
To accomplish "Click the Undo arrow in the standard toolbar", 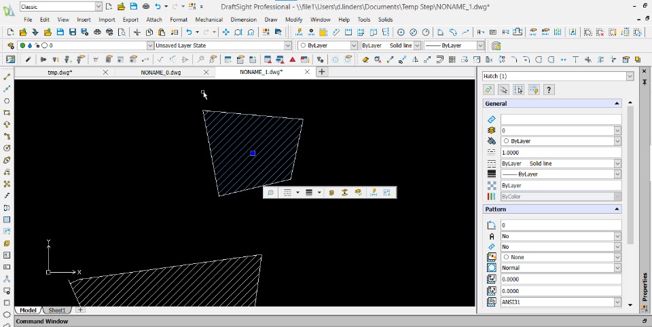I will pos(188,32).
